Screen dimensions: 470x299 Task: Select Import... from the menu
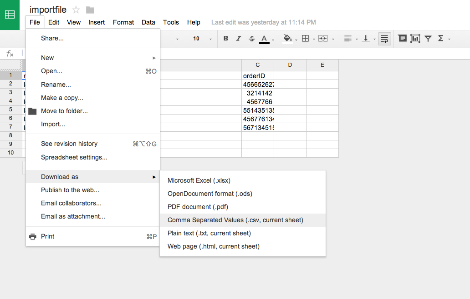(x=93, y=124)
